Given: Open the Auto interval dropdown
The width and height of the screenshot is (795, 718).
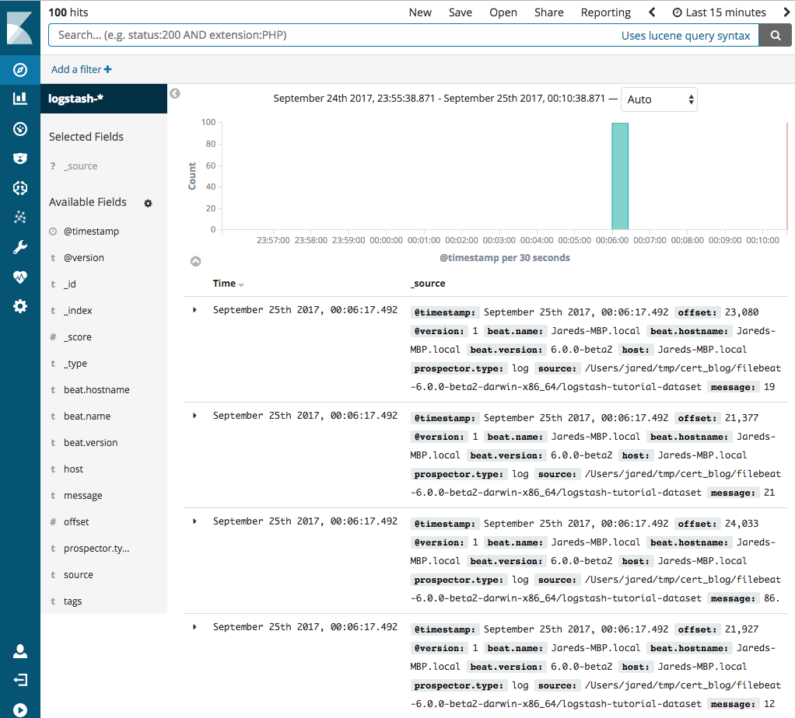Looking at the screenshot, I should click(659, 99).
